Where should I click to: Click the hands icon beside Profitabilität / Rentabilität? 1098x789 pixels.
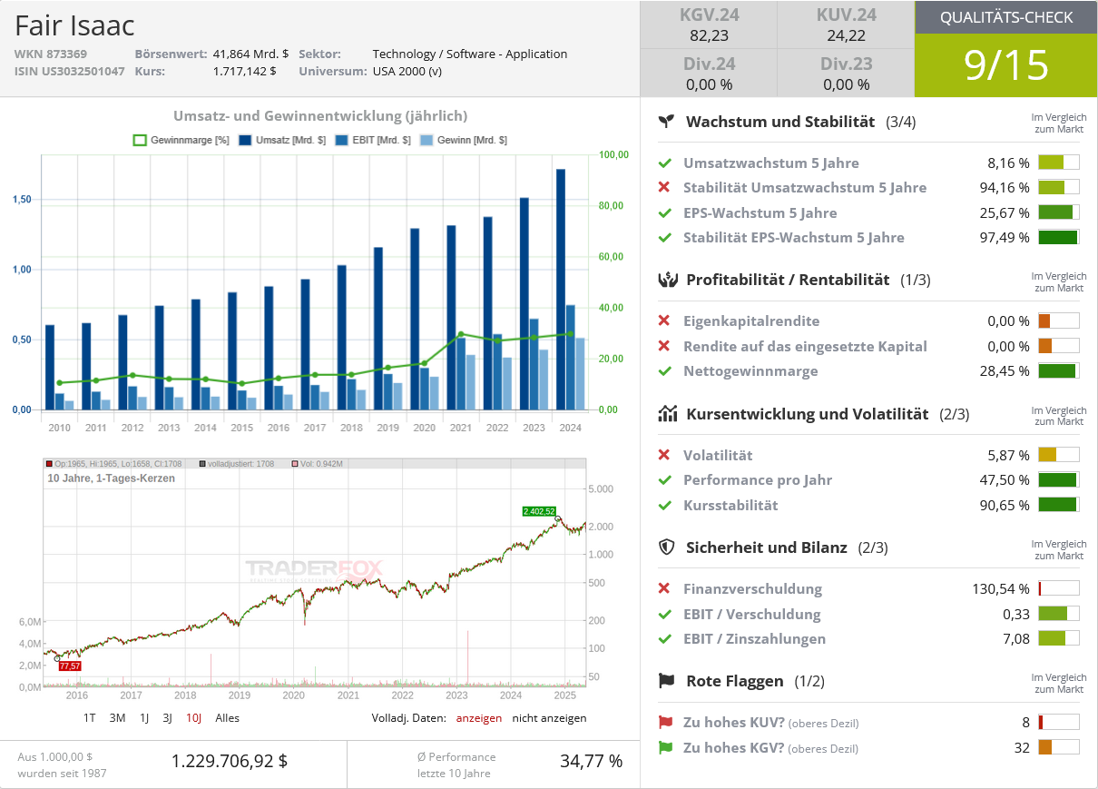pyautogui.click(x=667, y=280)
